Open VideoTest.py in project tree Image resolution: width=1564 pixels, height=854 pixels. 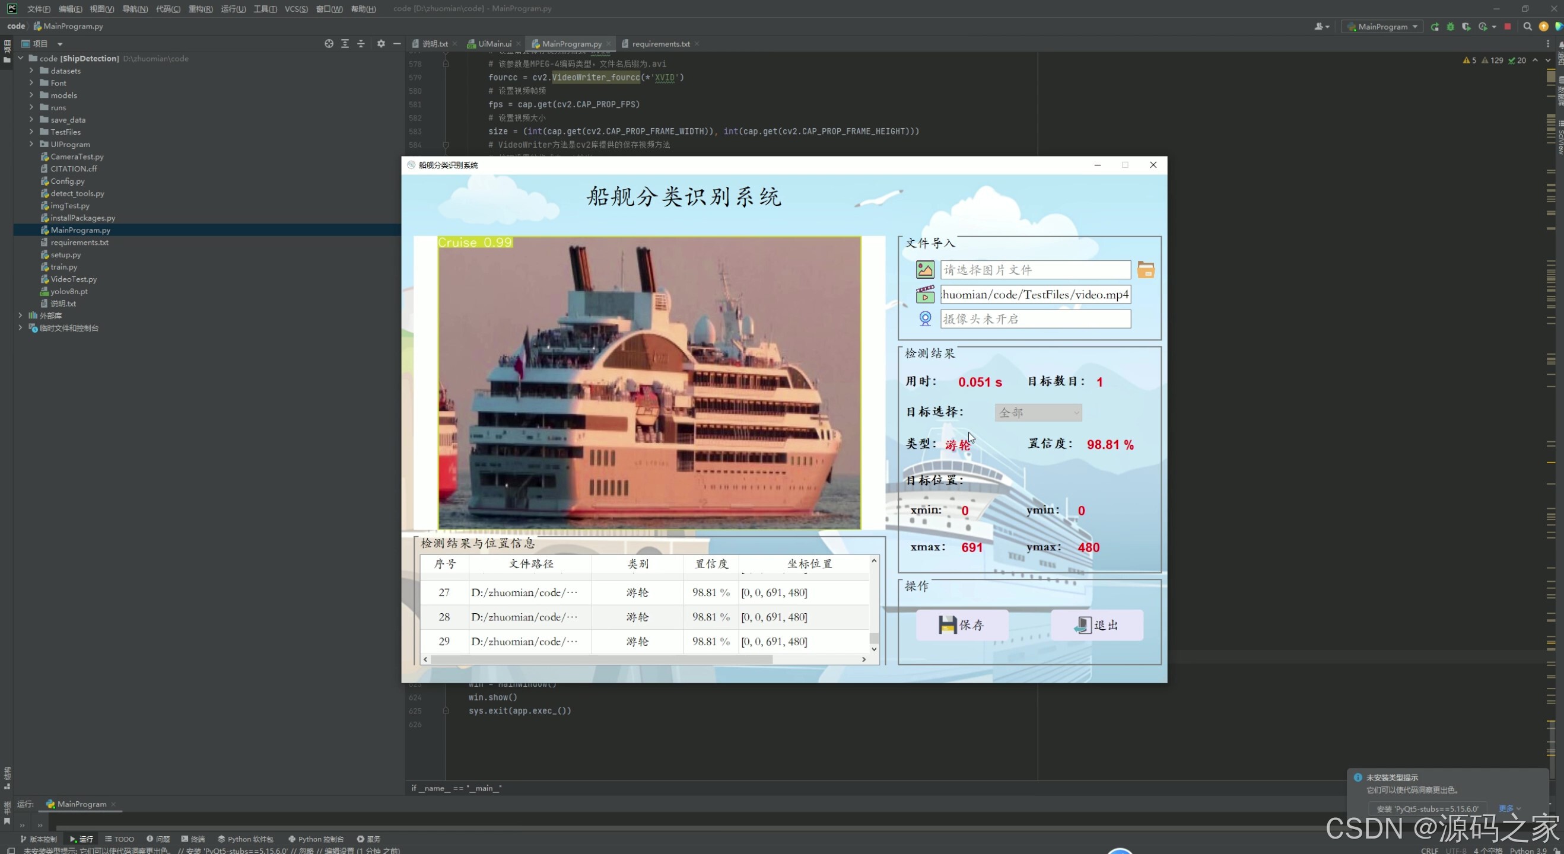point(74,279)
